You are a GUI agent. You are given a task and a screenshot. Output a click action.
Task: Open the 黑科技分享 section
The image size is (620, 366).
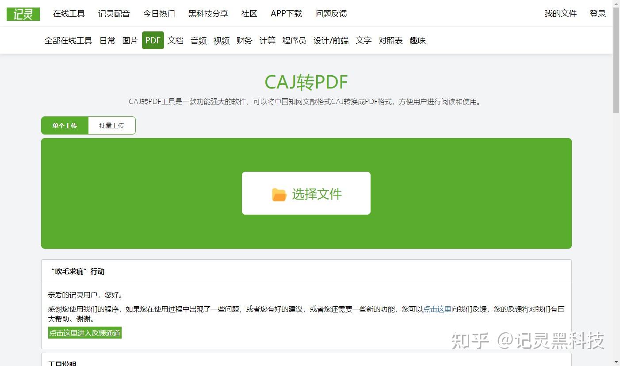tap(208, 13)
